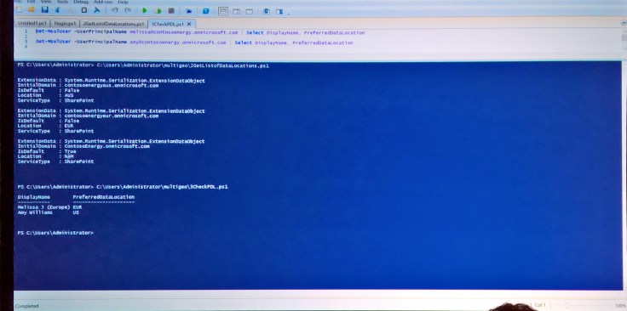This screenshot has height=311, width=627.
Task: Click the Run Selection icon
Action: pyautogui.click(x=158, y=11)
